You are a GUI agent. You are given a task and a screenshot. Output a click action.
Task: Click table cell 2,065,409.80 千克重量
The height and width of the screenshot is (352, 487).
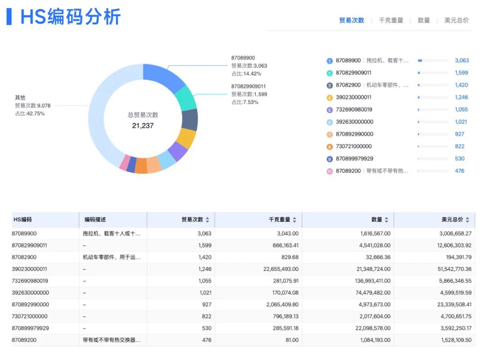coord(282,305)
